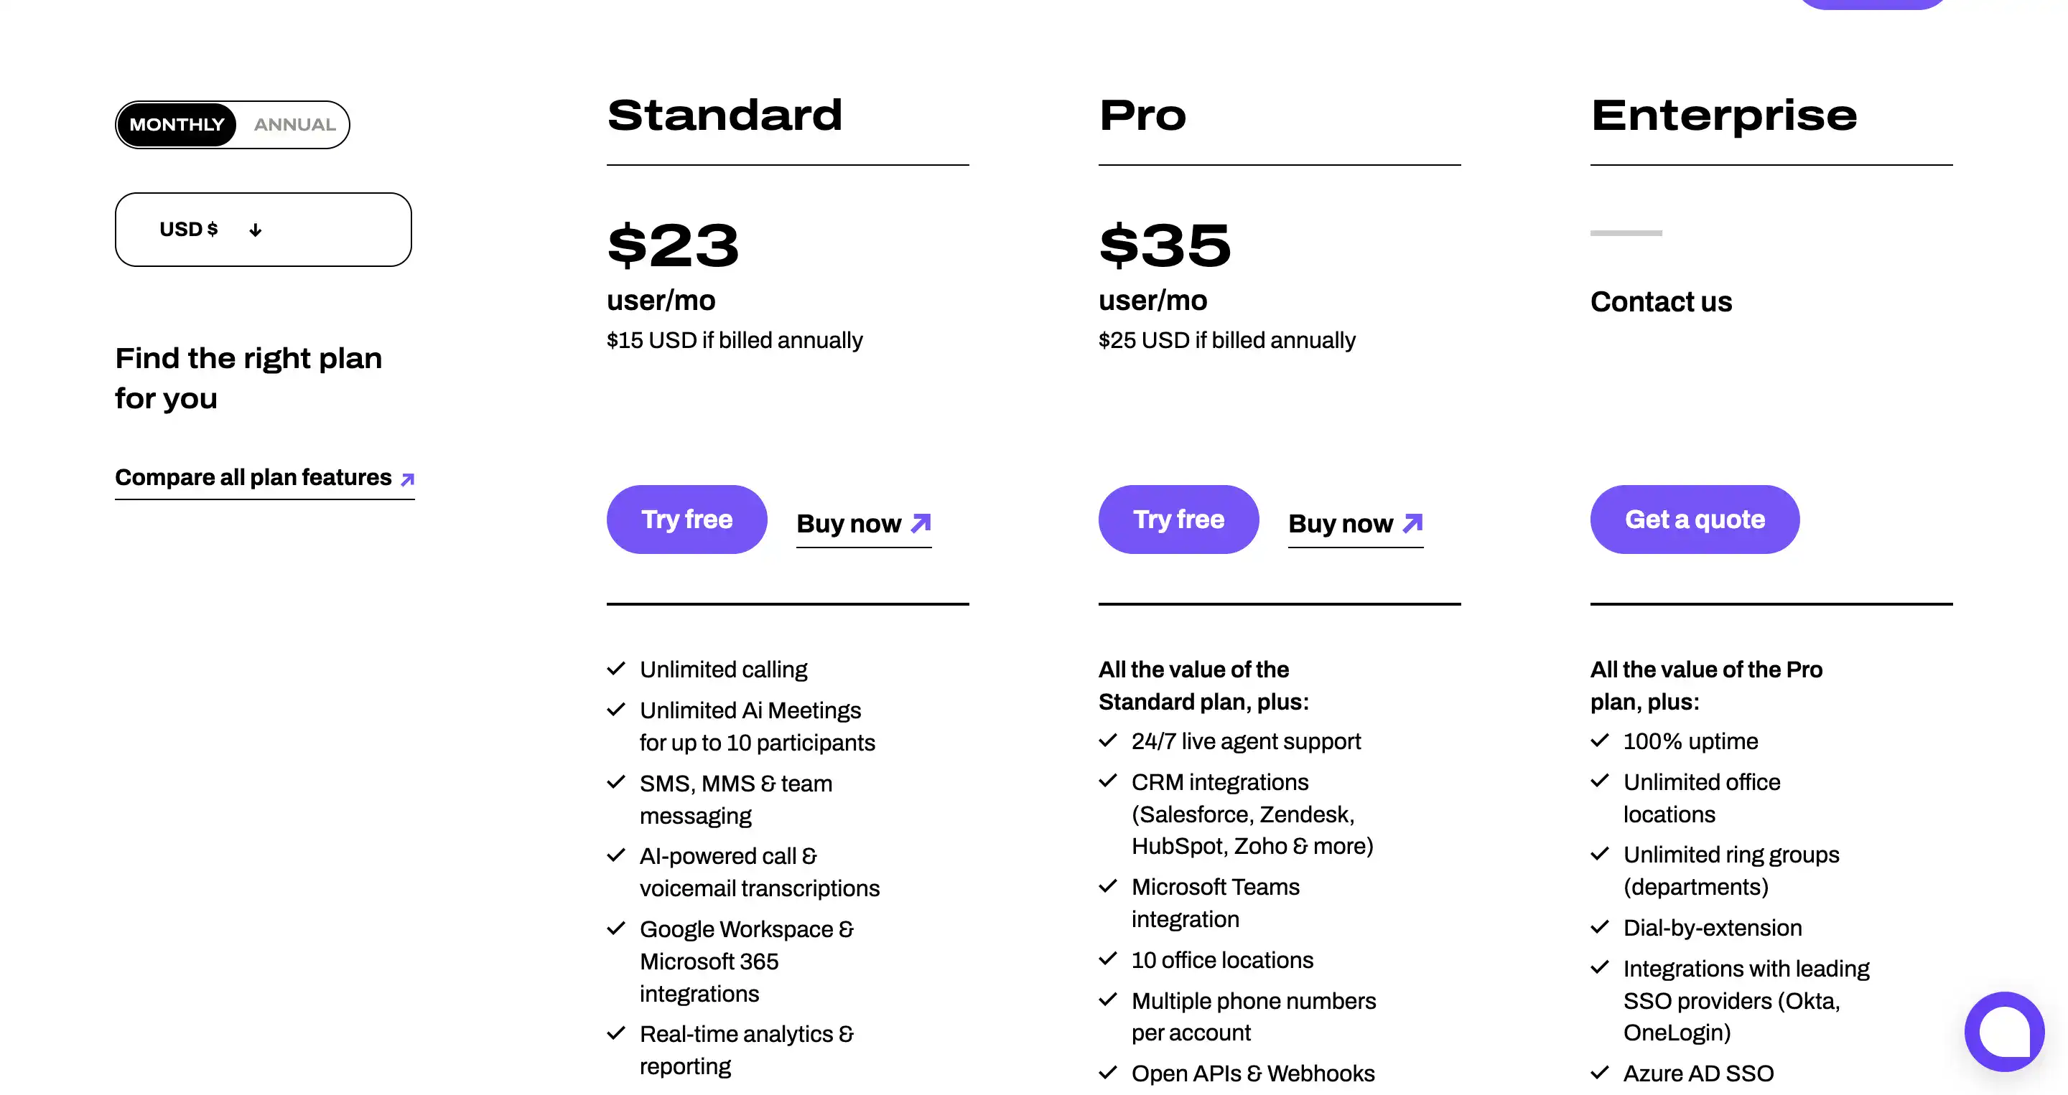Click the arrow icon beside Compare all plan features
The width and height of the screenshot is (2068, 1095).
(x=406, y=479)
